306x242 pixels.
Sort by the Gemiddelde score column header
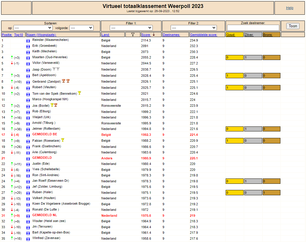click(x=203, y=35)
